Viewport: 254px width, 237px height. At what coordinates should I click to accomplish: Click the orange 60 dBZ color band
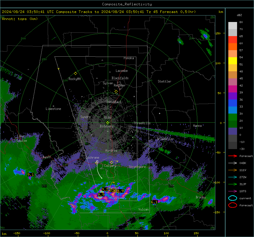233,46
